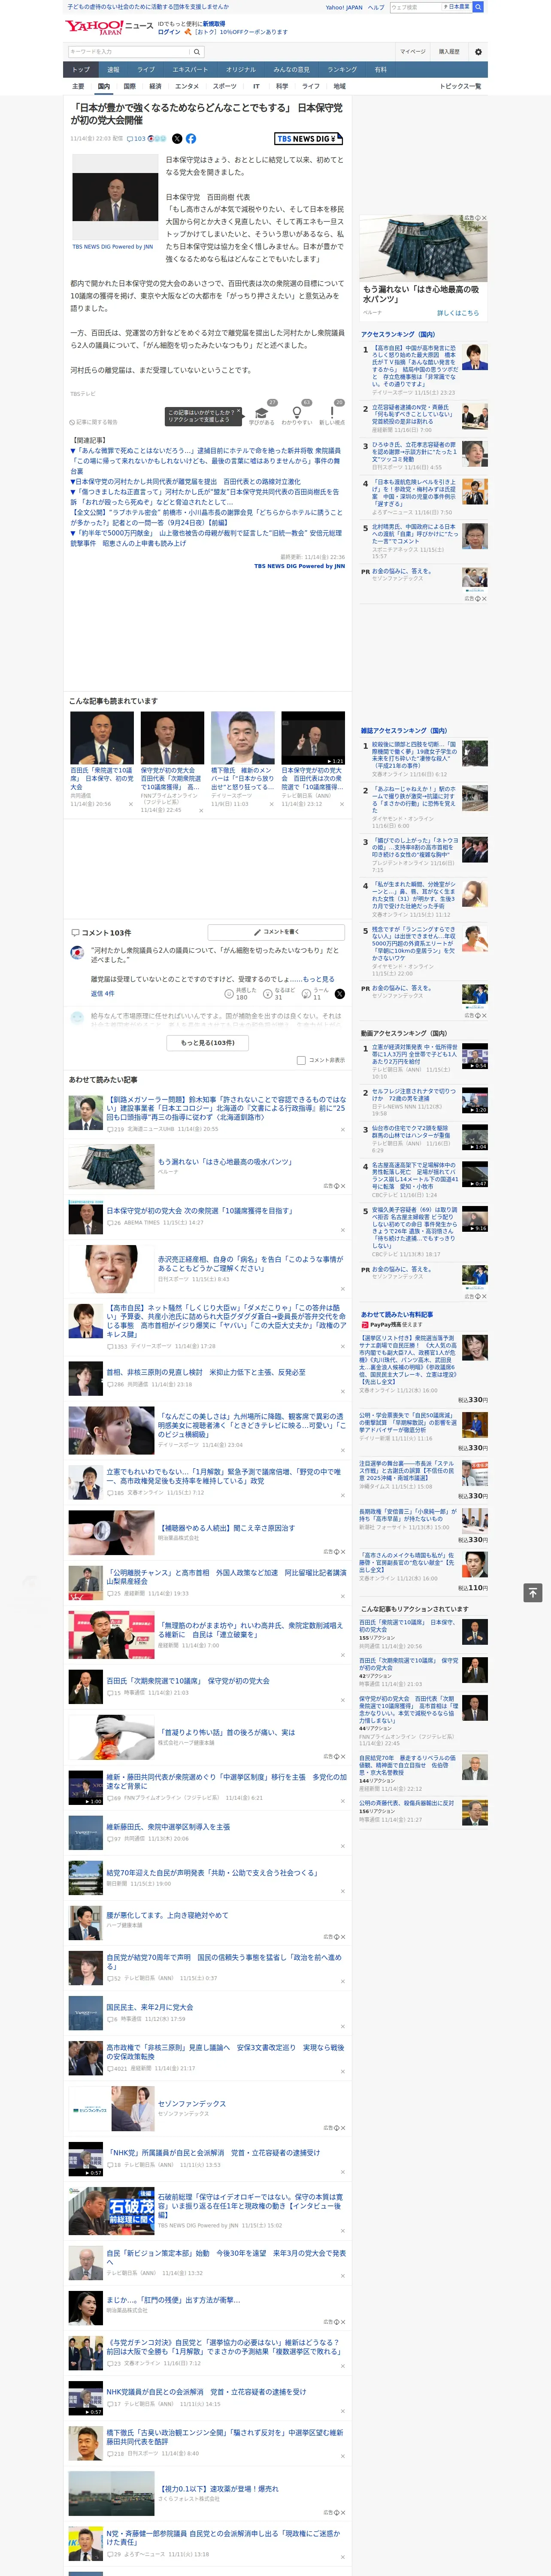Screen dimensions: 551x2576
Task: Toggle the コメント非表示 checkbox
Action: pos(301,1061)
